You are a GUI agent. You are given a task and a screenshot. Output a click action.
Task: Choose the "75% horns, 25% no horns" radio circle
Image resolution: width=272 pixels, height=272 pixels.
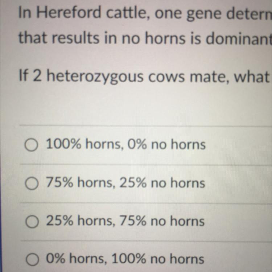[32, 184]
